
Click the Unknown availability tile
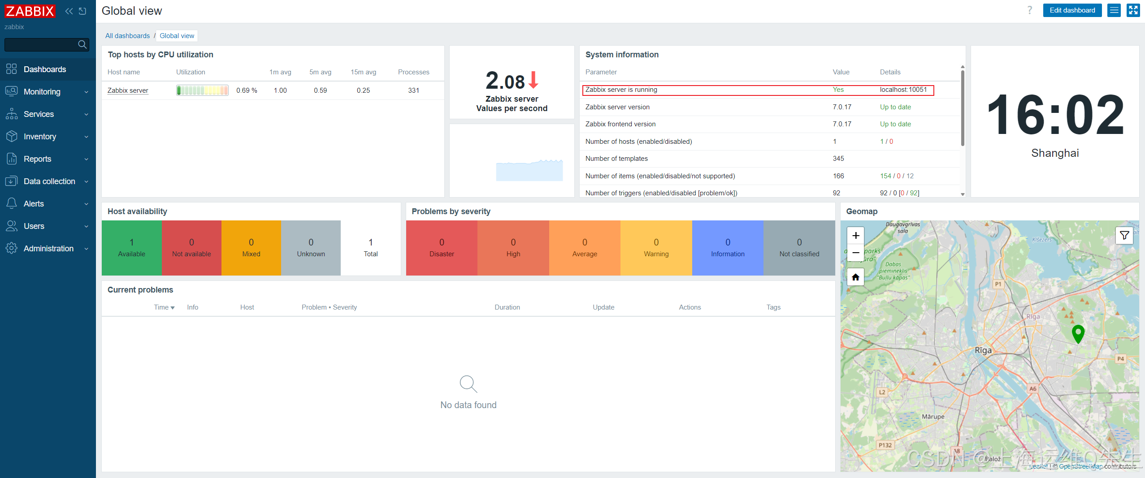coord(311,248)
